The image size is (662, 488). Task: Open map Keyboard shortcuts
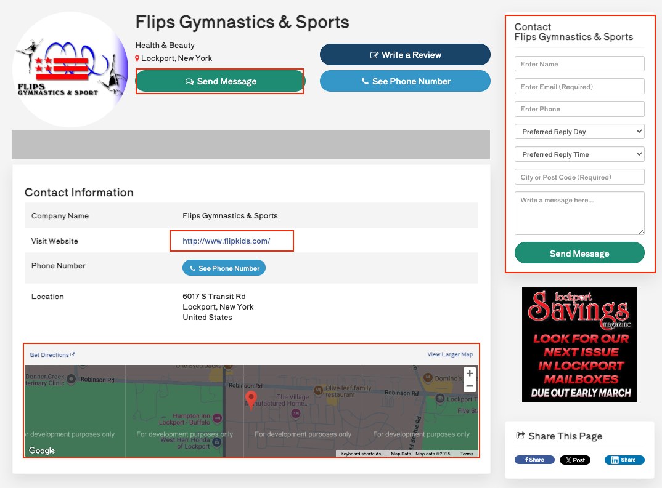pos(361,454)
